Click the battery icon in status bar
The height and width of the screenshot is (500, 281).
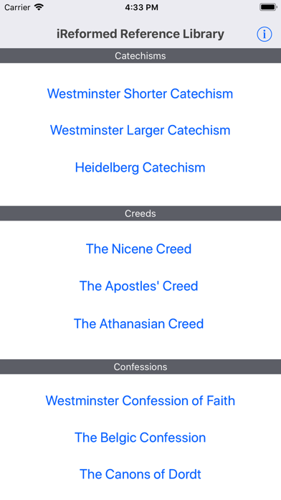click(268, 7)
